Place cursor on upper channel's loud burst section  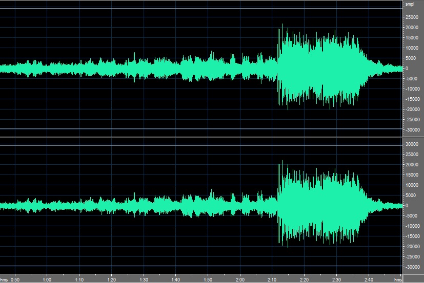[x=320, y=68]
